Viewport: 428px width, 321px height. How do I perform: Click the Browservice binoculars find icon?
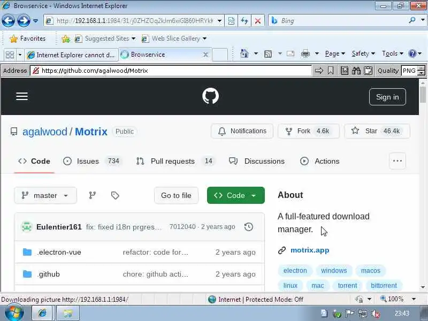pos(356,71)
